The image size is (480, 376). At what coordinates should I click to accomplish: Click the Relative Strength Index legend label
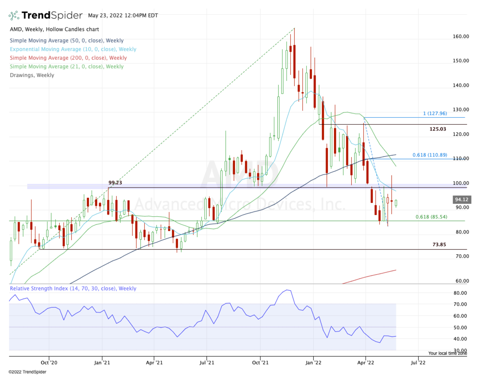point(73,288)
